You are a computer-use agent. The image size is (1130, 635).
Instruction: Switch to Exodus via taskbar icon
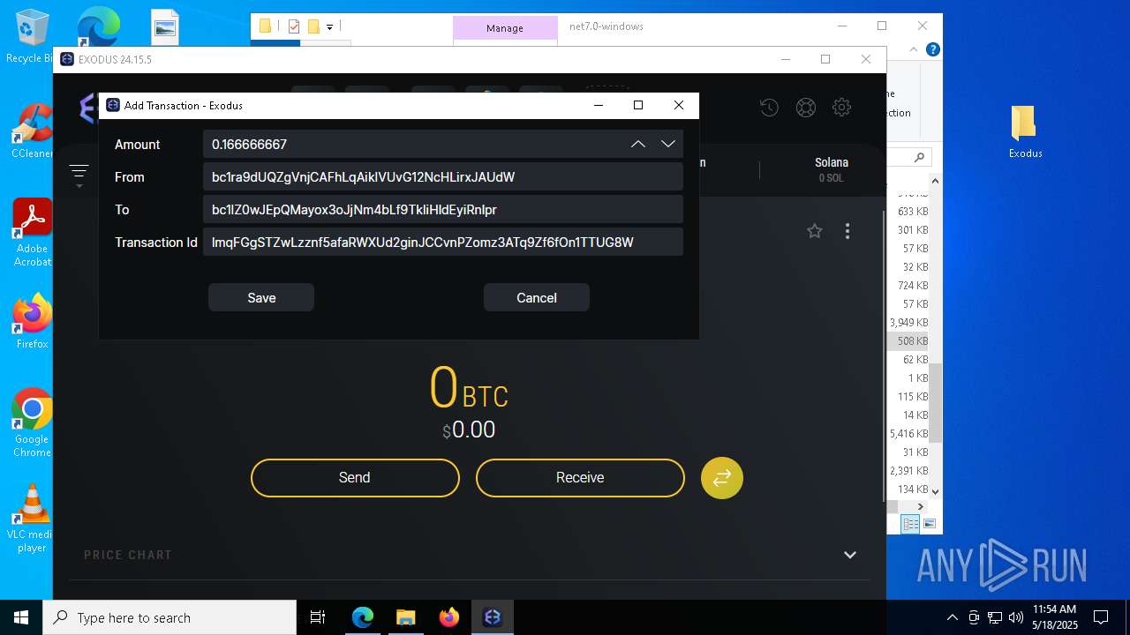pyautogui.click(x=493, y=617)
